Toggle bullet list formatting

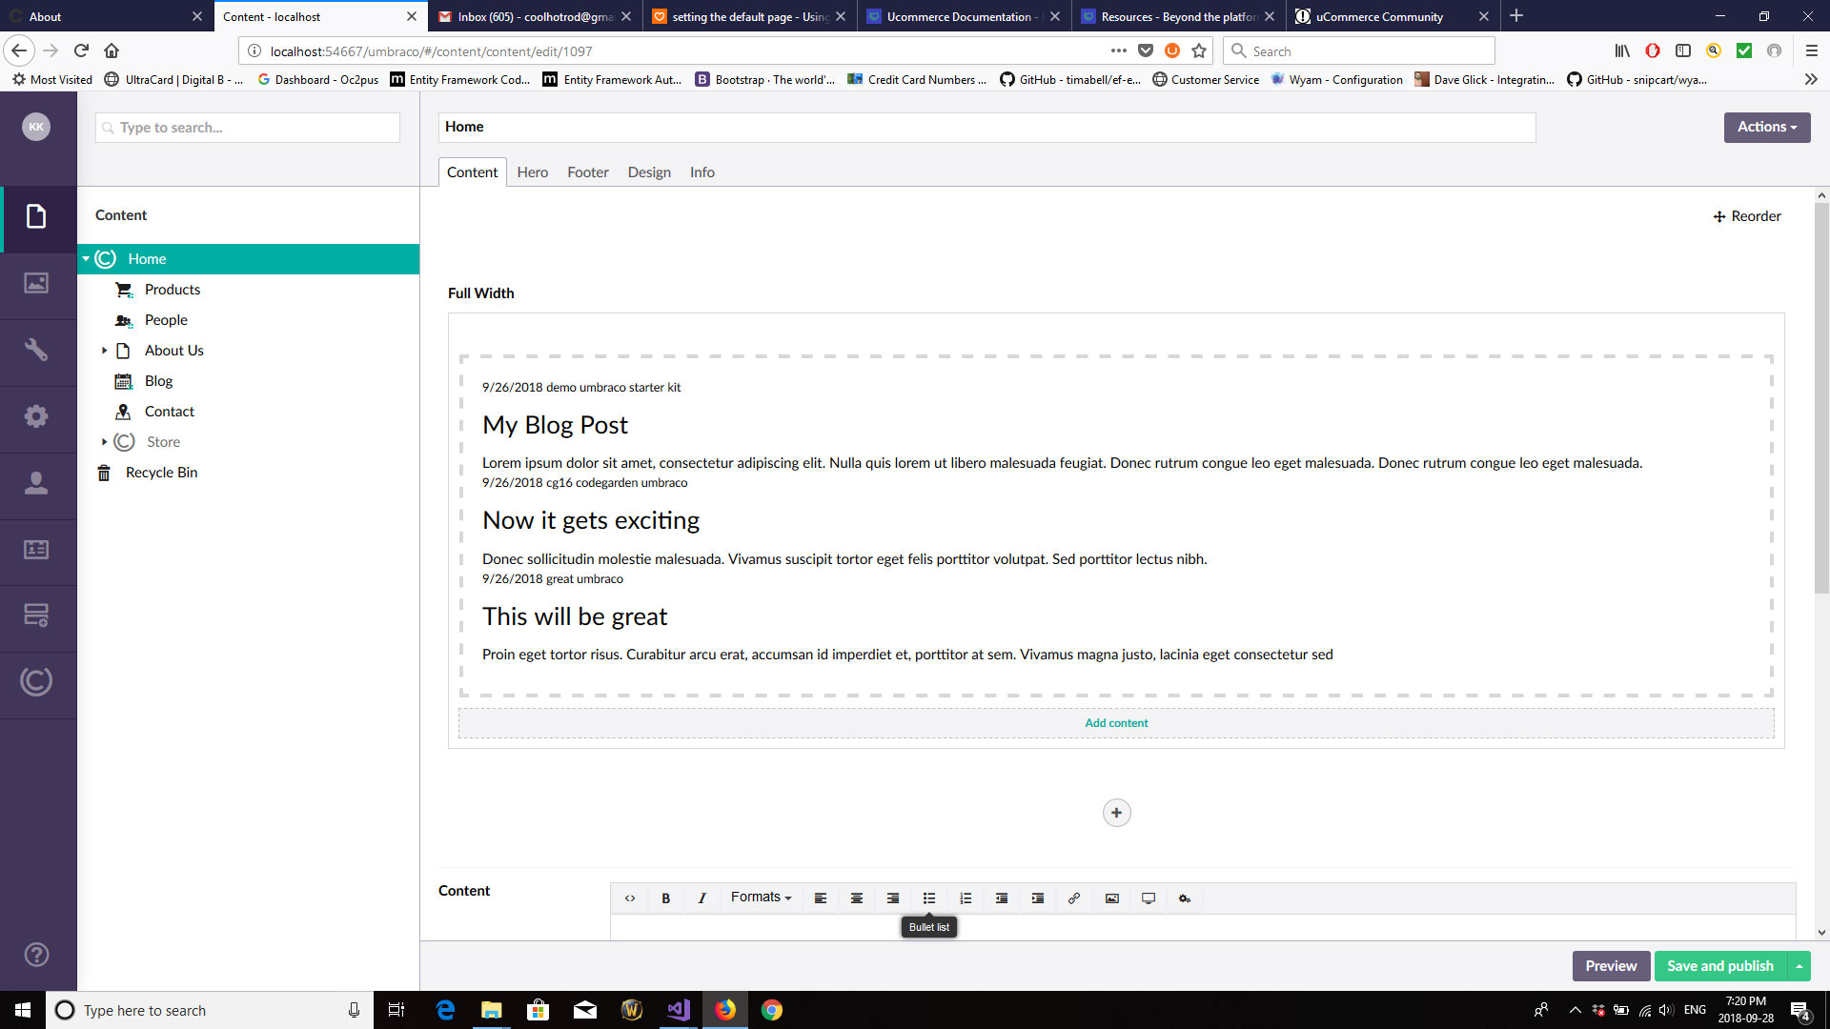929,898
